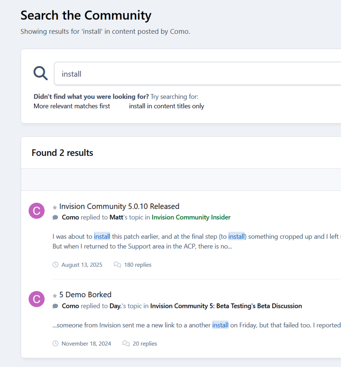The width and height of the screenshot is (341, 367).
Task: Click the clock icon beside August 13, 2025
Action: point(55,265)
